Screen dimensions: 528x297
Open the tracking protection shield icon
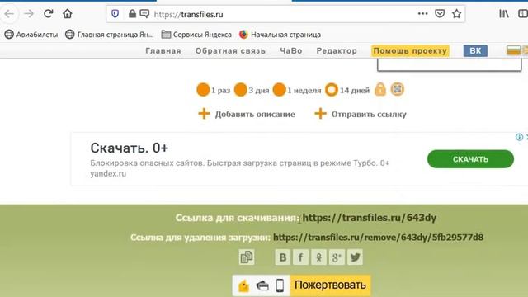point(115,14)
